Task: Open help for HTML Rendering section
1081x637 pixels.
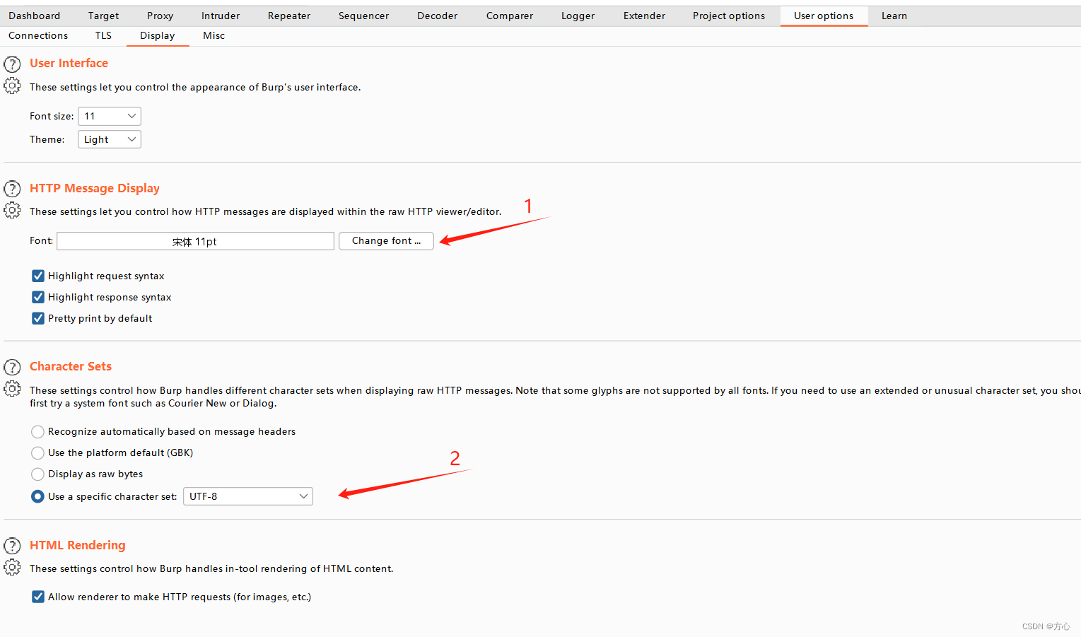Action: (12, 546)
